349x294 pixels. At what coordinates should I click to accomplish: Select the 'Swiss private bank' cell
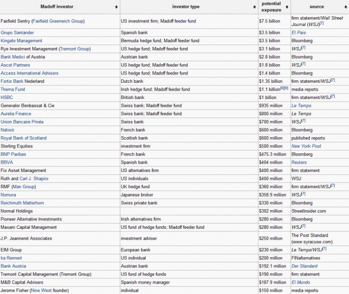[189, 203]
